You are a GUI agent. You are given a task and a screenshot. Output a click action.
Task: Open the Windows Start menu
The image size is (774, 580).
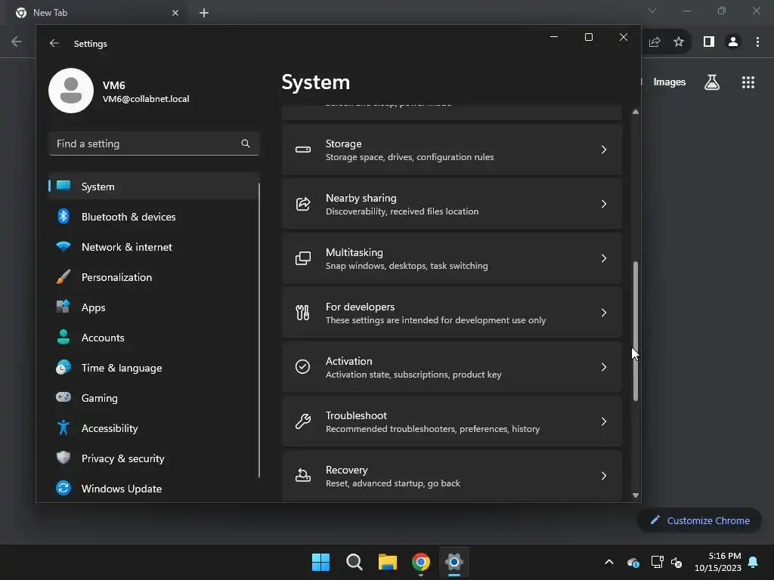[x=320, y=562]
